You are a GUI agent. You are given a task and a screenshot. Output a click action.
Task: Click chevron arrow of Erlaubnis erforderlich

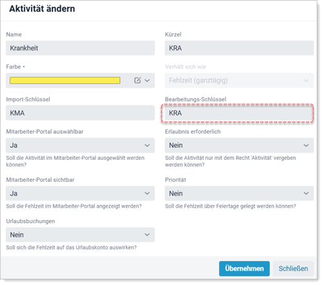[306, 146]
